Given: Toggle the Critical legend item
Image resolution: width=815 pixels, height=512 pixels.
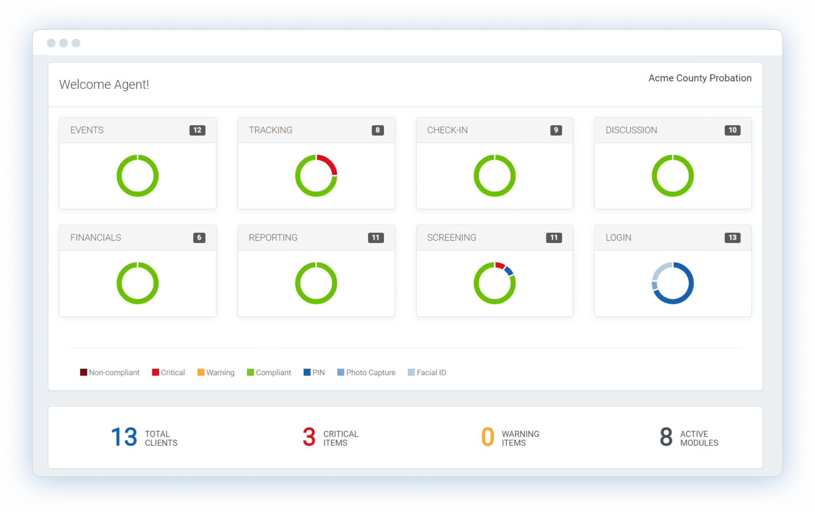Looking at the screenshot, I should (x=168, y=372).
